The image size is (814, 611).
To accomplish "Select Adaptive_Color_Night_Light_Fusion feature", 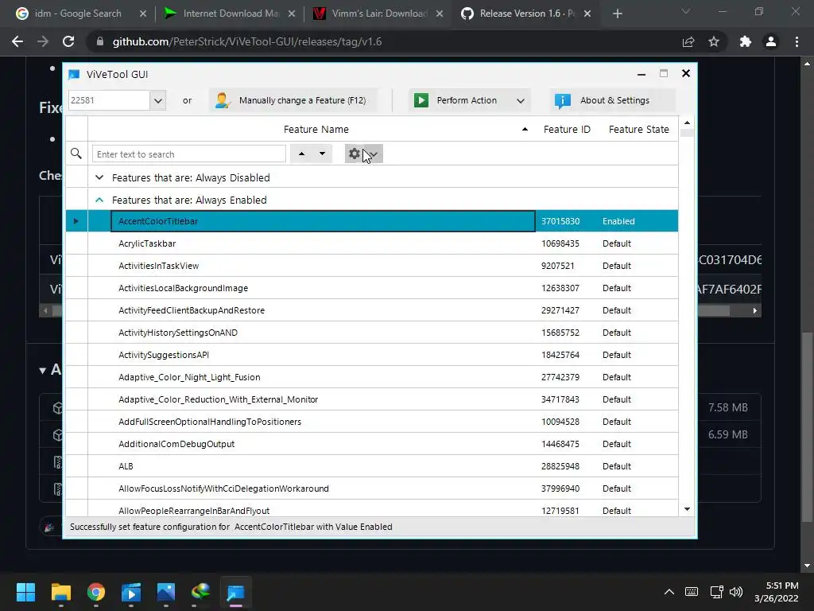I will (189, 378).
